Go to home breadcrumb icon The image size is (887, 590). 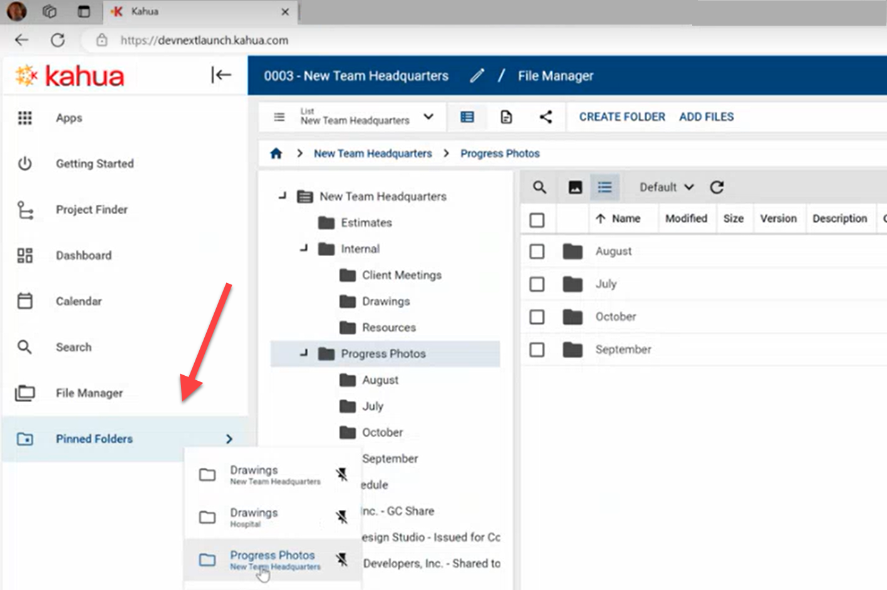point(276,153)
